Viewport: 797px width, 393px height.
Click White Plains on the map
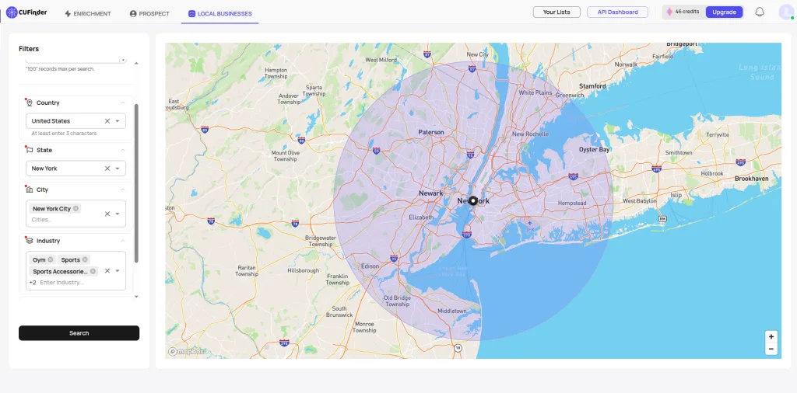pos(535,92)
